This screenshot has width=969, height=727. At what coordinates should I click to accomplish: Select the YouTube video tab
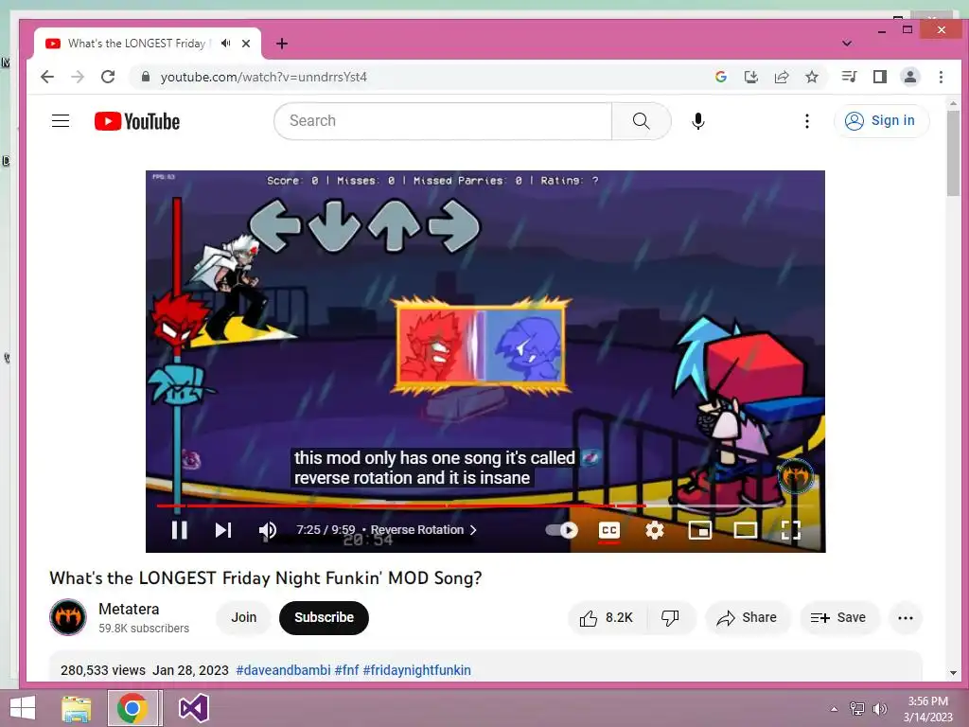[149, 44]
